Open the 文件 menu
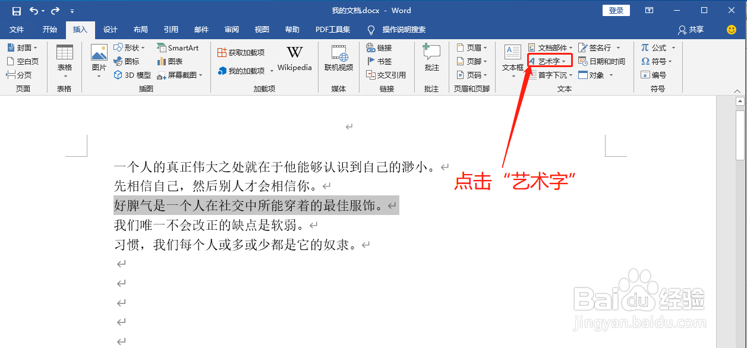The height and width of the screenshot is (348, 747). click(17, 30)
